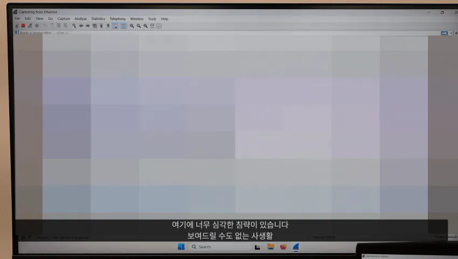
Task: Open the Help menu
Action: [x=164, y=19]
